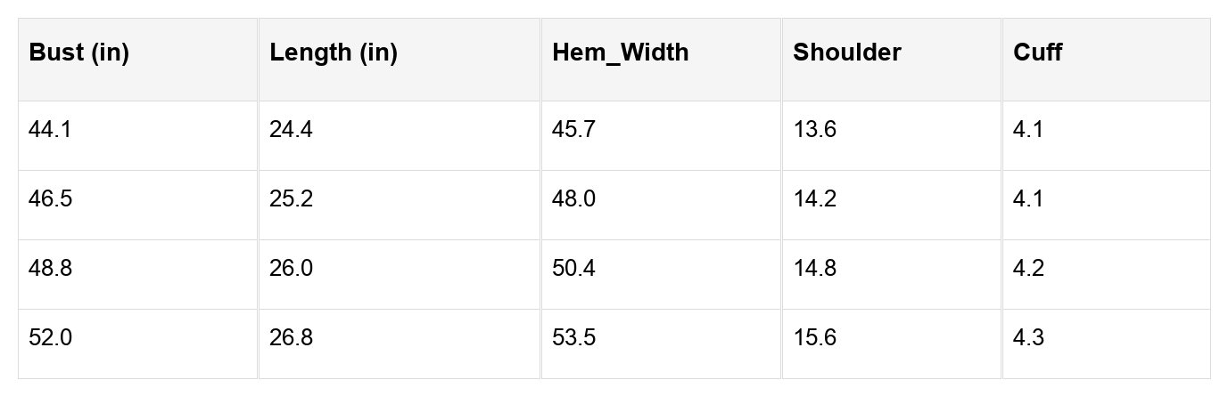The height and width of the screenshot is (396, 1228).
Task: Select the cuff cell 4.3
Action: tap(1028, 338)
